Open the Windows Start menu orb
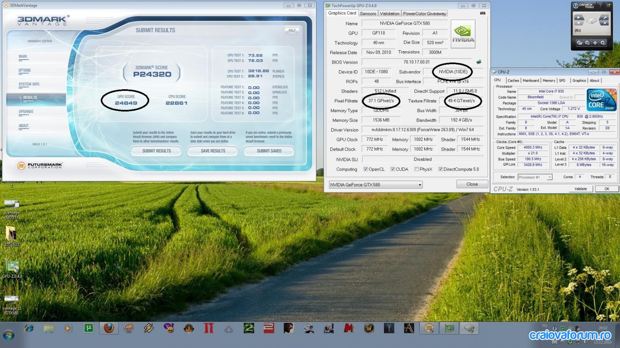Viewport: 620px width, 348px height. tap(8, 335)
